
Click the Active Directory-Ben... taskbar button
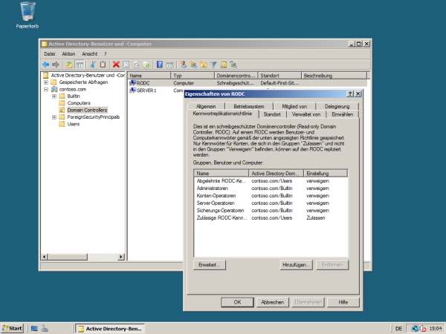click(110, 329)
